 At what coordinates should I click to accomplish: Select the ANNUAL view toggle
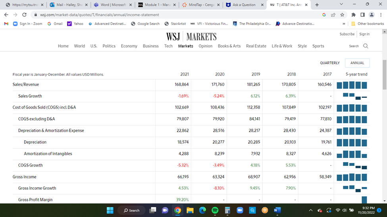[x=357, y=63]
